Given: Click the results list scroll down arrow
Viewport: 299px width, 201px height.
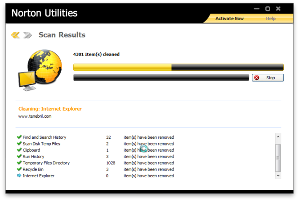Looking at the screenshot, I should pos(278,175).
